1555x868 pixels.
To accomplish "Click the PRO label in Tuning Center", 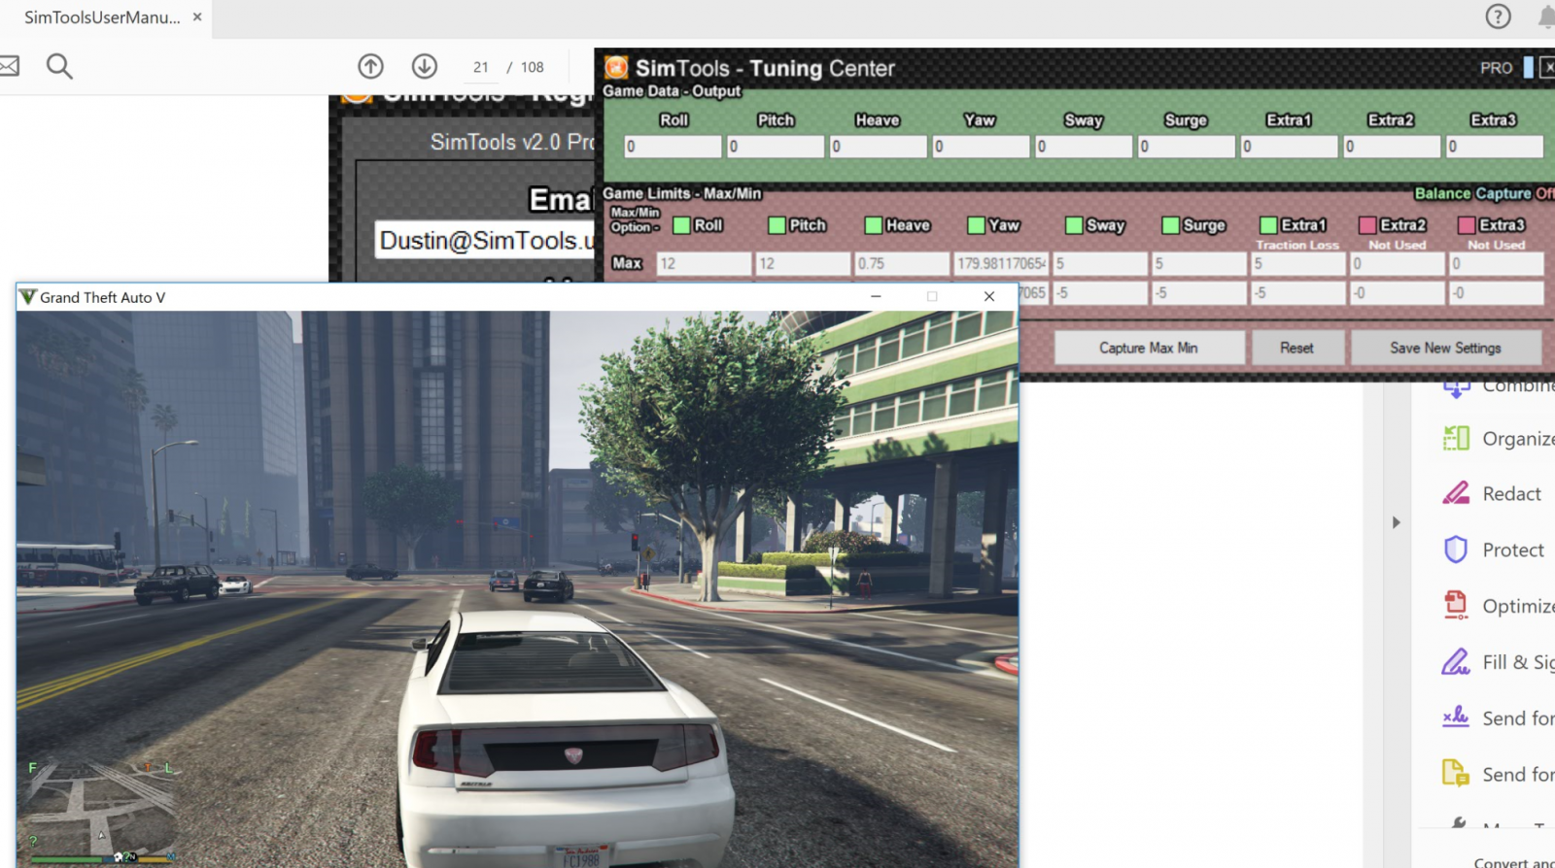I will (x=1496, y=68).
